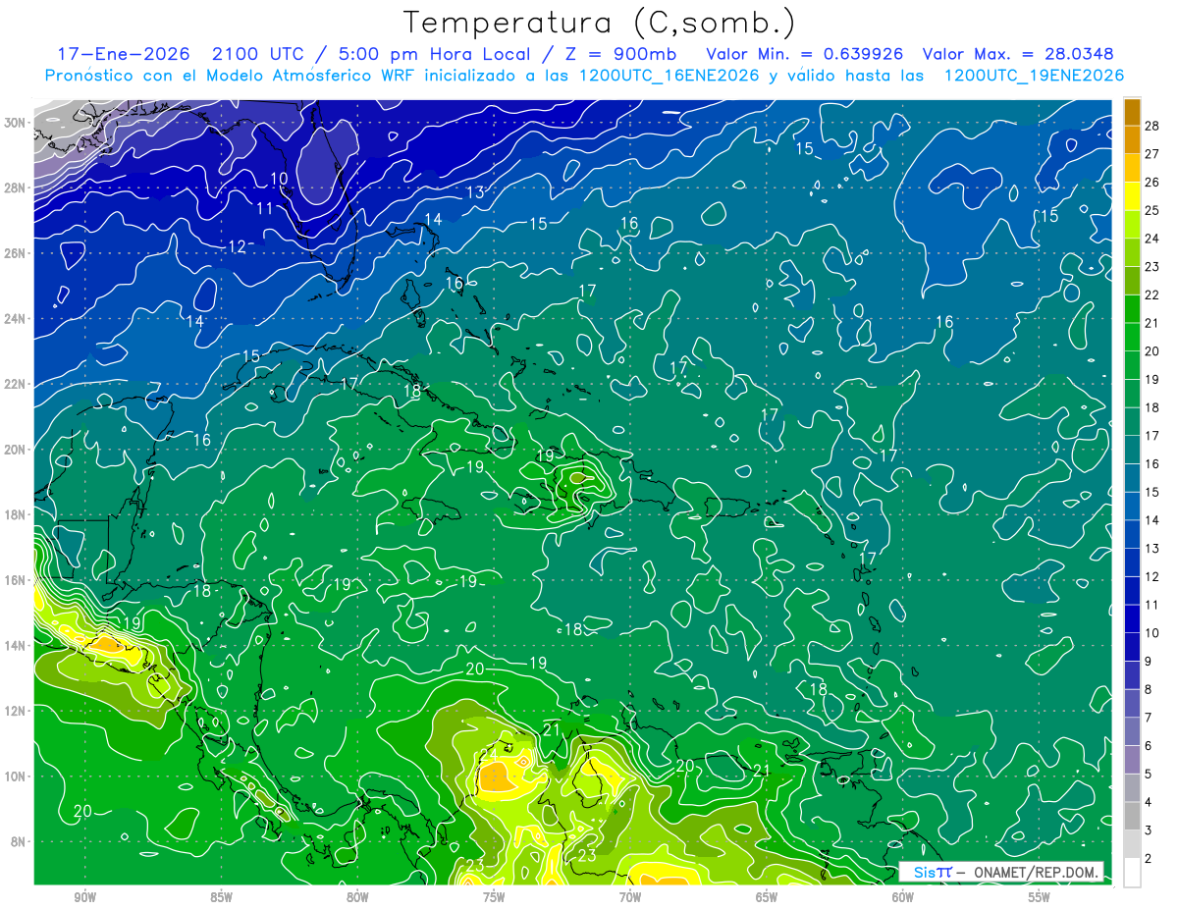Viewport: 1178px width, 910px height.
Task: Click the color scale label 7
Action: coord(1149,718)
